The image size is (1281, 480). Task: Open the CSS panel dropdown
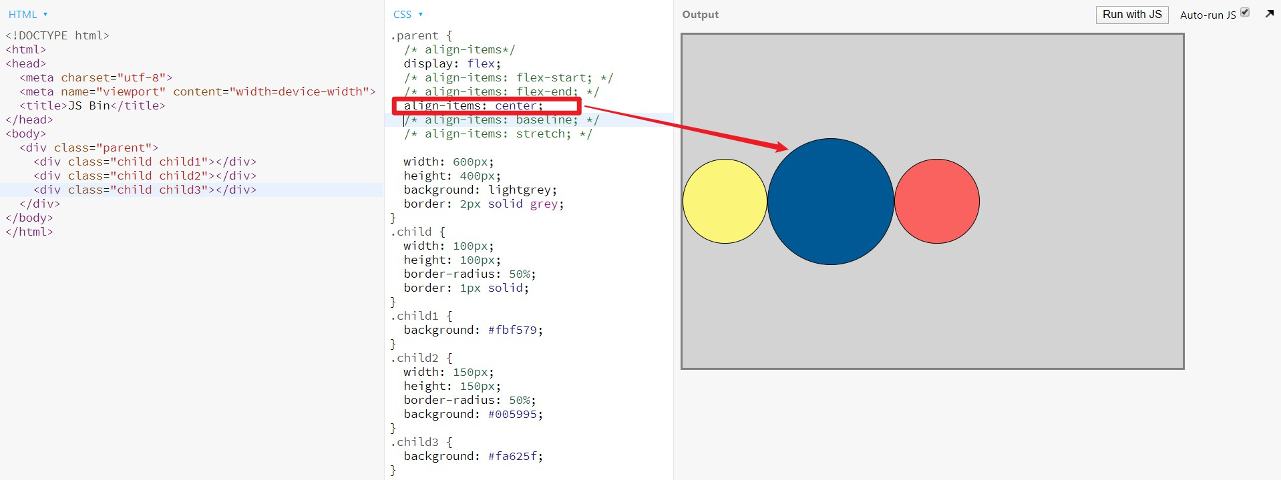(x=407, y=14)
